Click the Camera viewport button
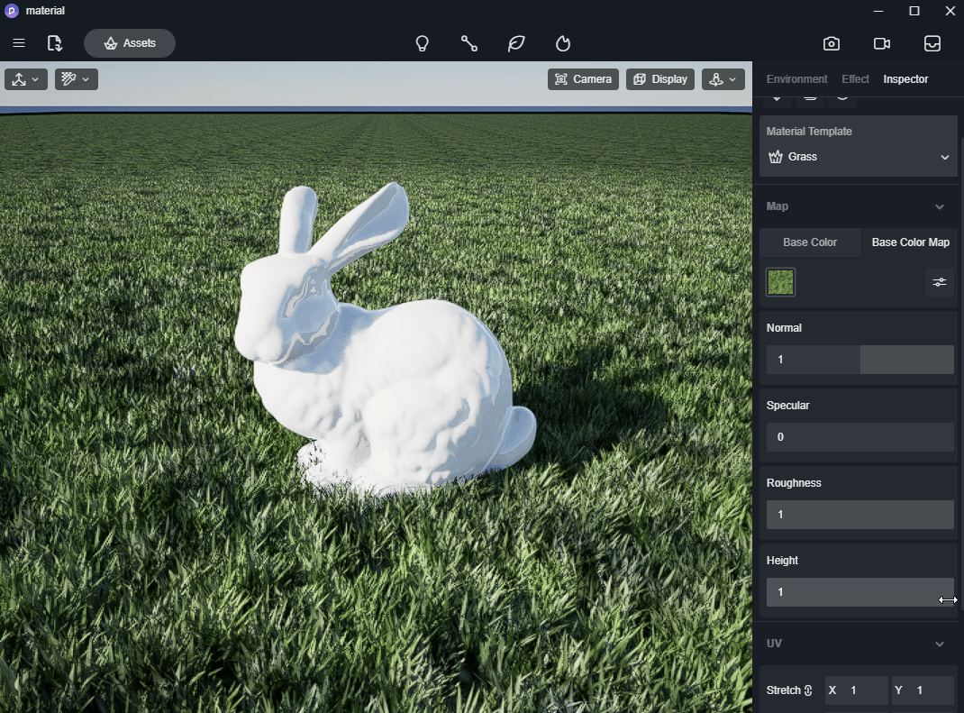 [583, 79]
